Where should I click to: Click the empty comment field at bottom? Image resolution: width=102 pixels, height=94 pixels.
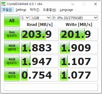51,87
